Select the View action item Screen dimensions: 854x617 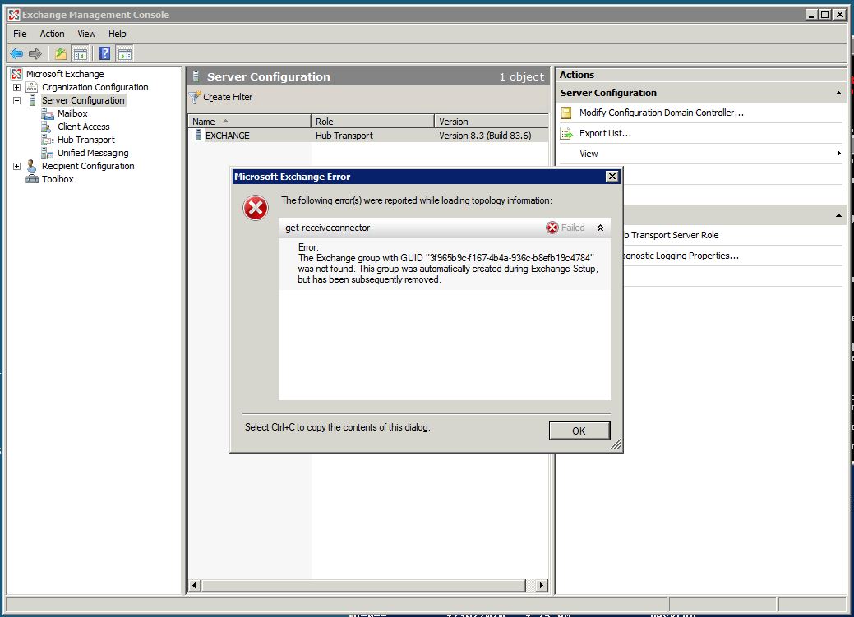(589, 154)
